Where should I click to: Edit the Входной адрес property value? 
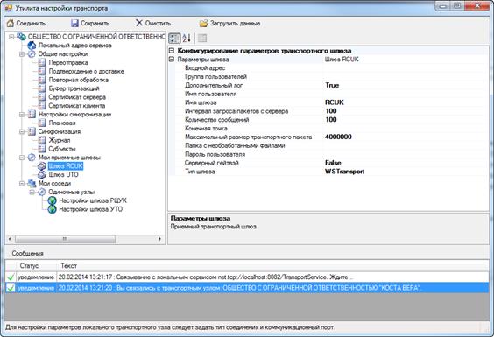coord(406,68)
